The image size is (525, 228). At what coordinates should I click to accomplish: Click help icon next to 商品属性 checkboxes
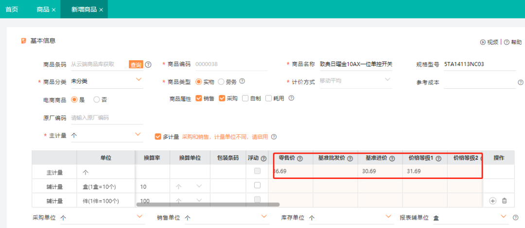(291, 98)
